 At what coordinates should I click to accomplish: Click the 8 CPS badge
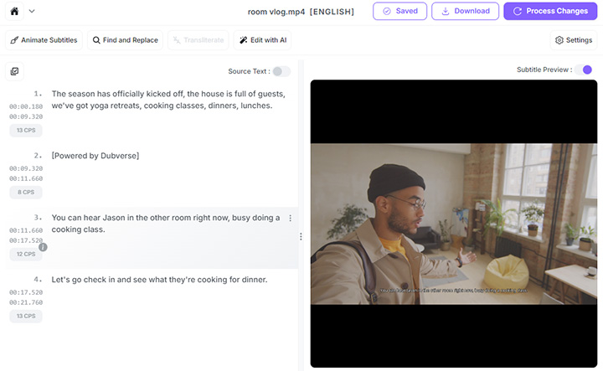tap(26, 193)
